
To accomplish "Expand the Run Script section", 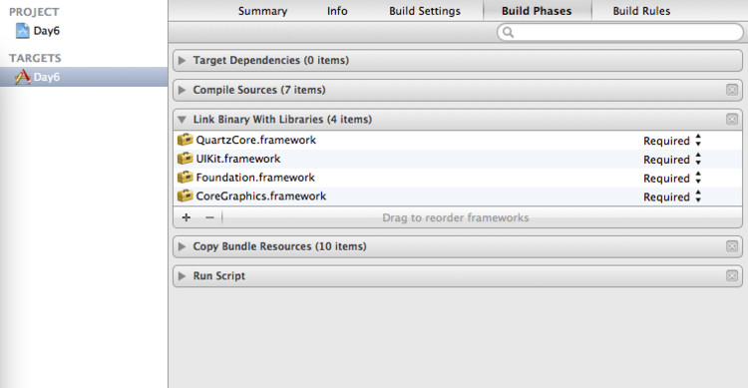I will click(x=182, y=276).
